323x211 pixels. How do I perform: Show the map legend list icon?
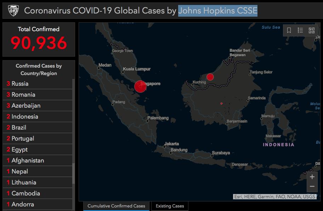(300, 30)
